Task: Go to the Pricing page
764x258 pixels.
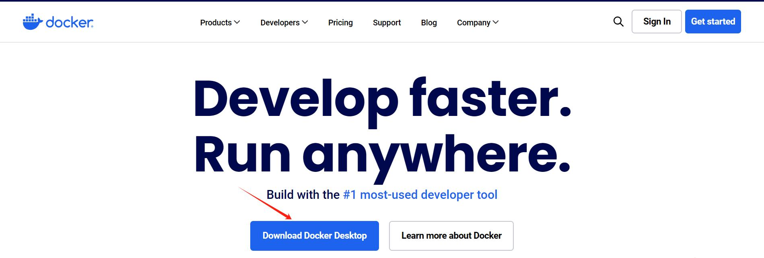Action: pyautogui.click(x=340, y=23)
